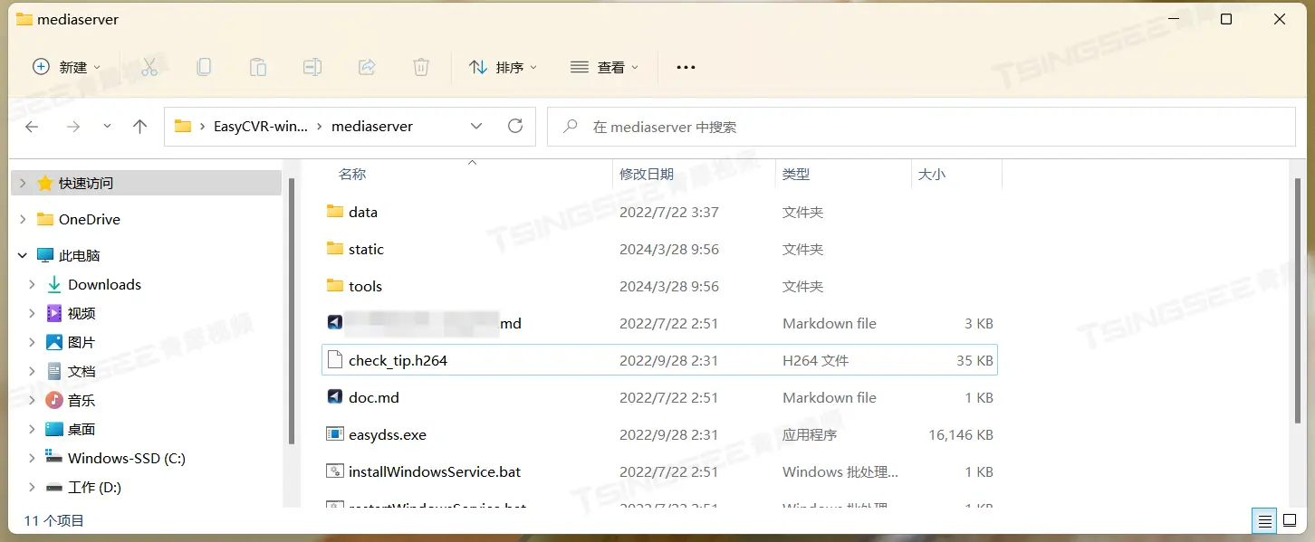Sort by 名称 column header

352,174
